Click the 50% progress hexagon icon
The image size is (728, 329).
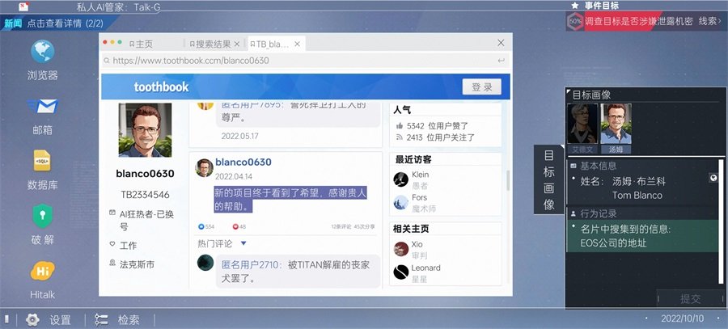(x=576, y=21)
